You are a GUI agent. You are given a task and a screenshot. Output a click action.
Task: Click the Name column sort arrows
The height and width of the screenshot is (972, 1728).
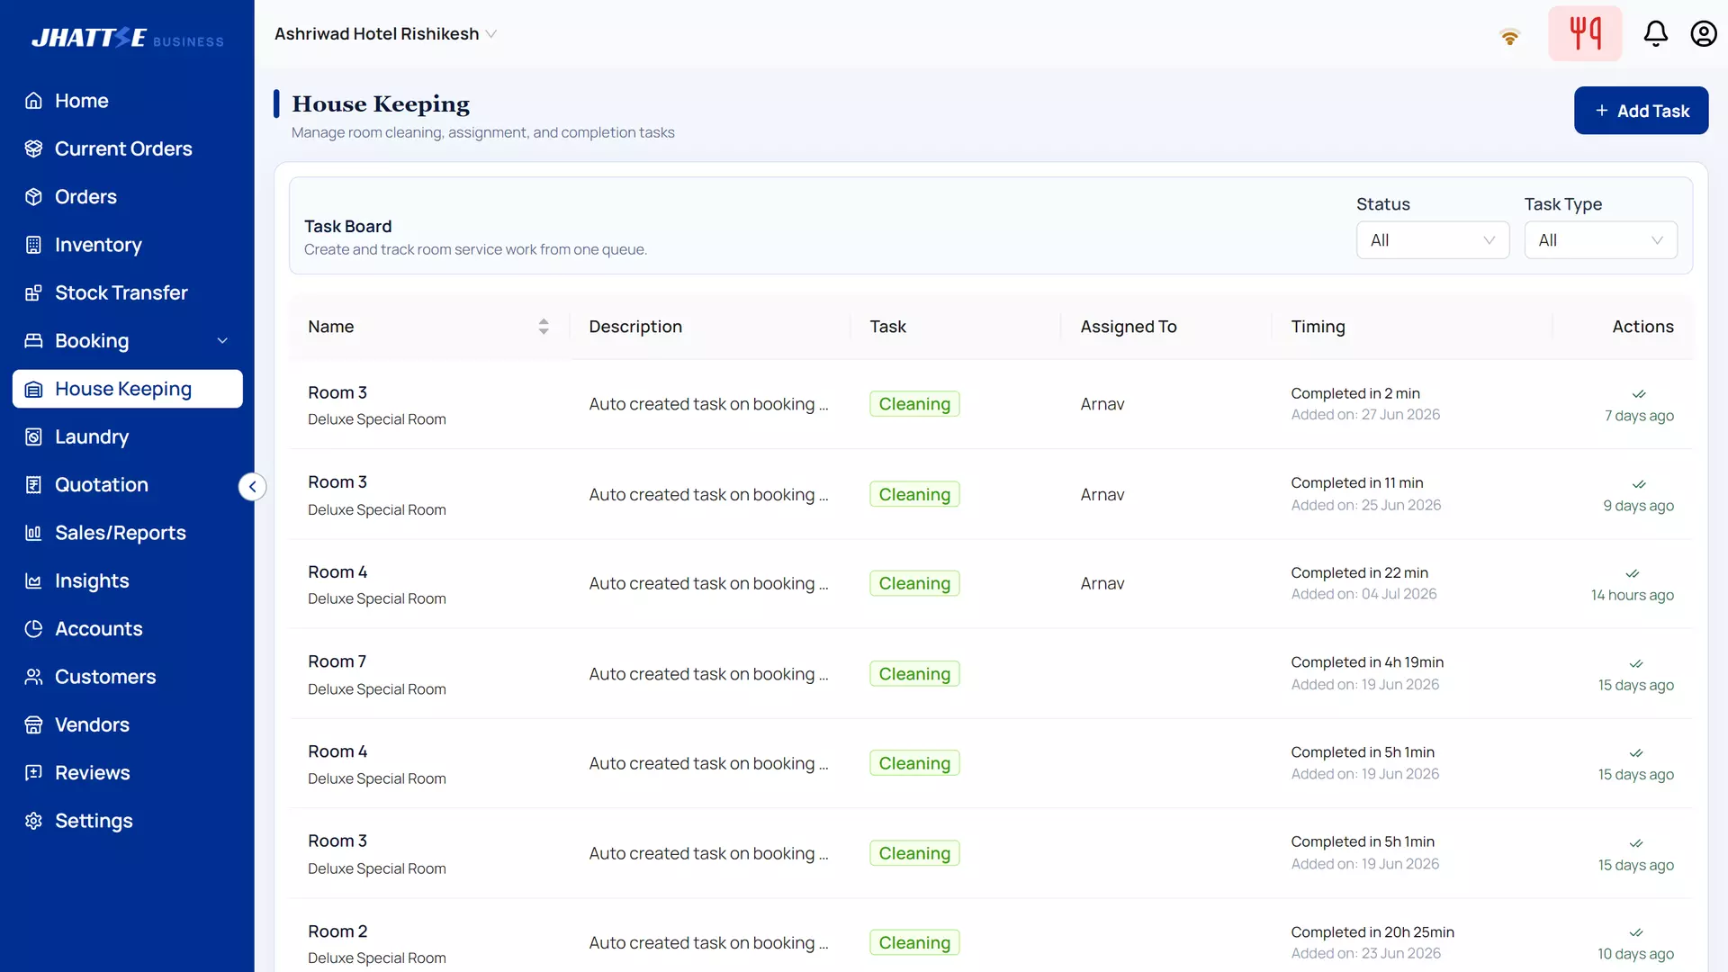[544, 327]
